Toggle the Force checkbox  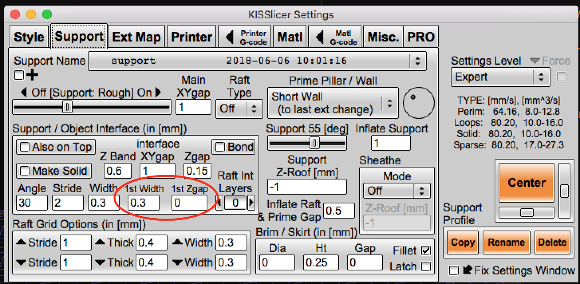[x=561, y=77]
